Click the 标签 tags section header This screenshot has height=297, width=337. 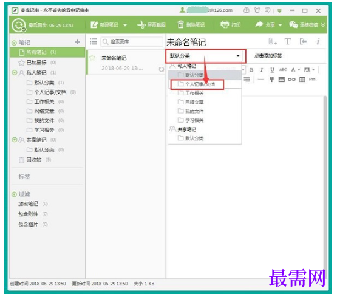(x=24, y=177)
